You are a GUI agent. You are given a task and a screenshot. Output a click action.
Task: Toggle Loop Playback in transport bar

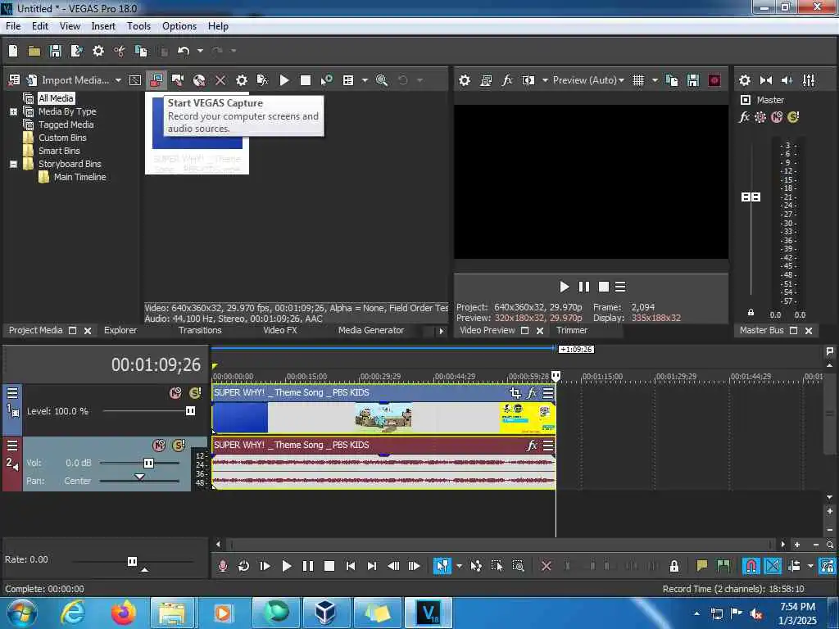tap(243, 566)
